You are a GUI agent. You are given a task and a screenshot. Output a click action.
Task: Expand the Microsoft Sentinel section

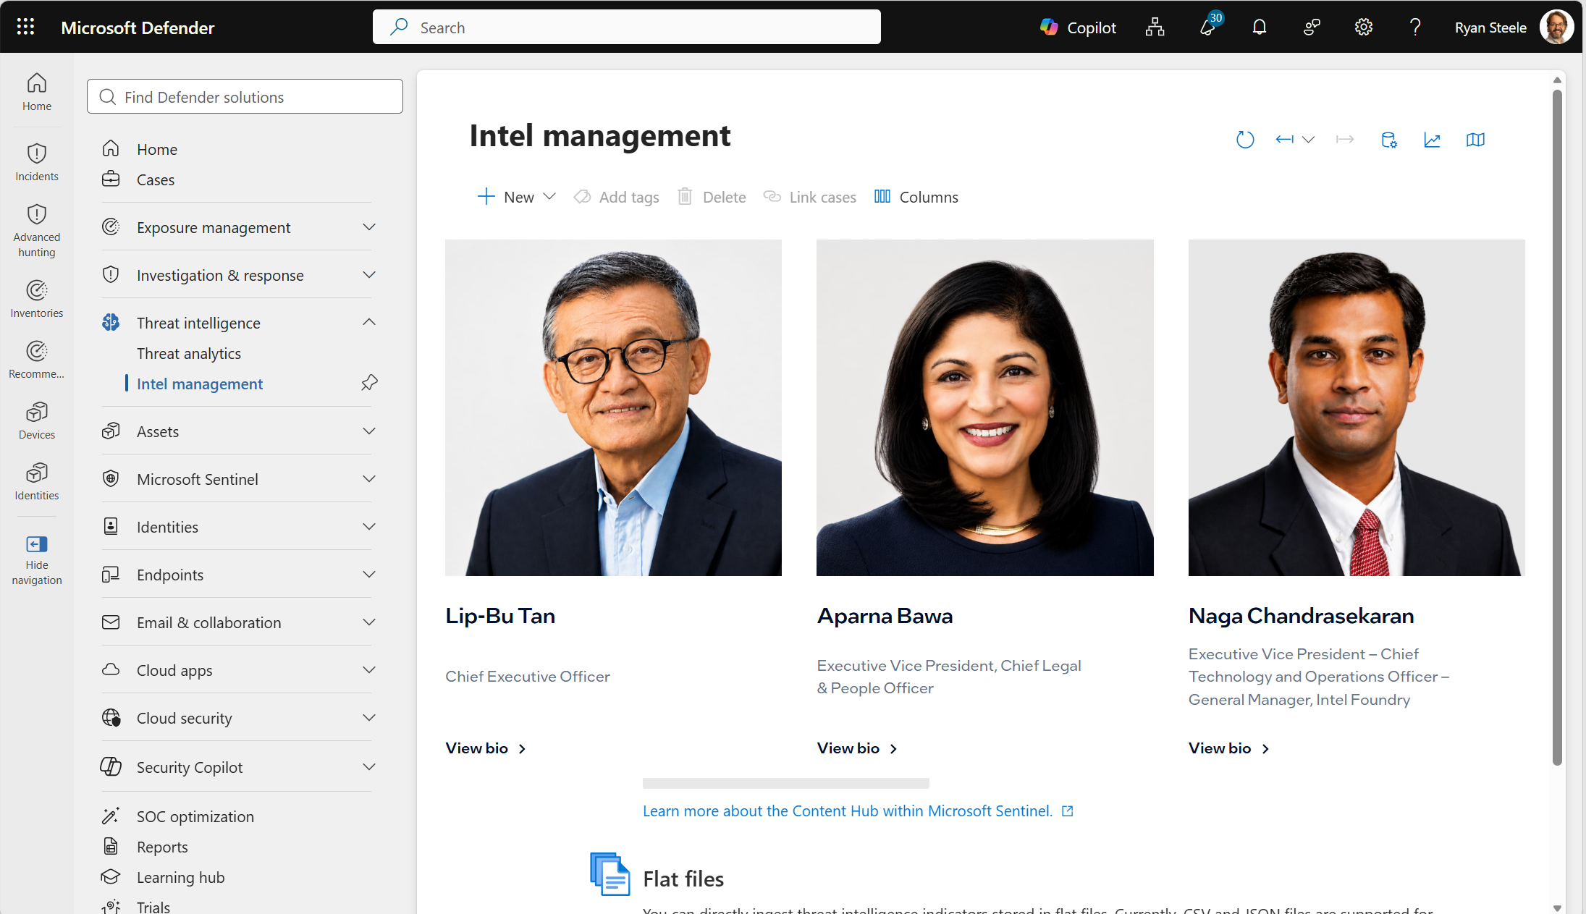pyautogui.click(x=368, y=479)
